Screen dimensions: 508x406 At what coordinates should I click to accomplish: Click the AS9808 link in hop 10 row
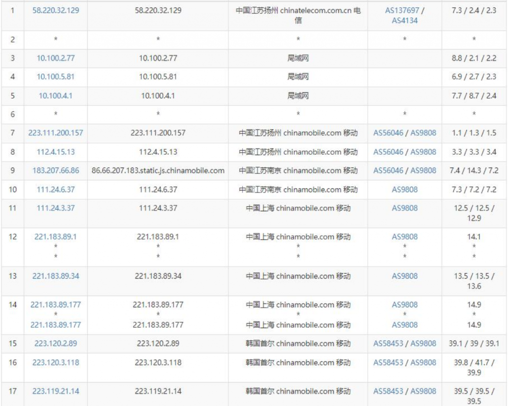tap(404, 189)
